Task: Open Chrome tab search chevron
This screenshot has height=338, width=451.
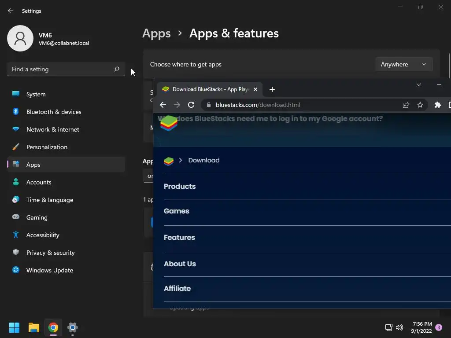Action: 419,84
